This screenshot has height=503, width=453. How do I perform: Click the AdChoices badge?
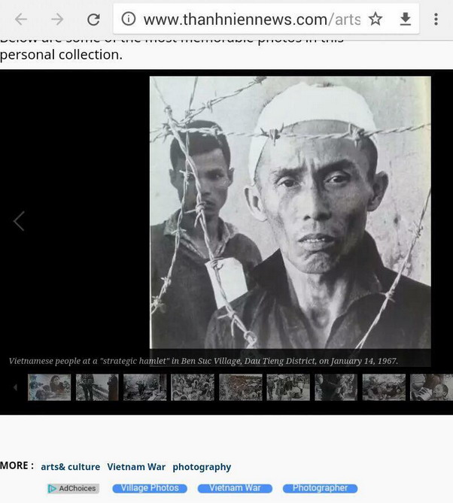[x=73, y=489]
